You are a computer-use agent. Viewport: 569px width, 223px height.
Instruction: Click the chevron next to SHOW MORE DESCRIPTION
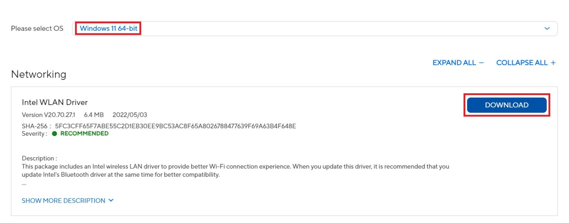coord(111,200)
